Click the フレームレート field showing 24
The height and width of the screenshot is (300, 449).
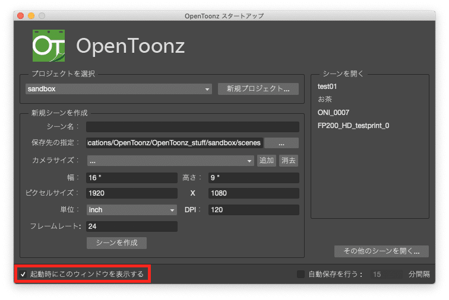[x=132, y=226]
